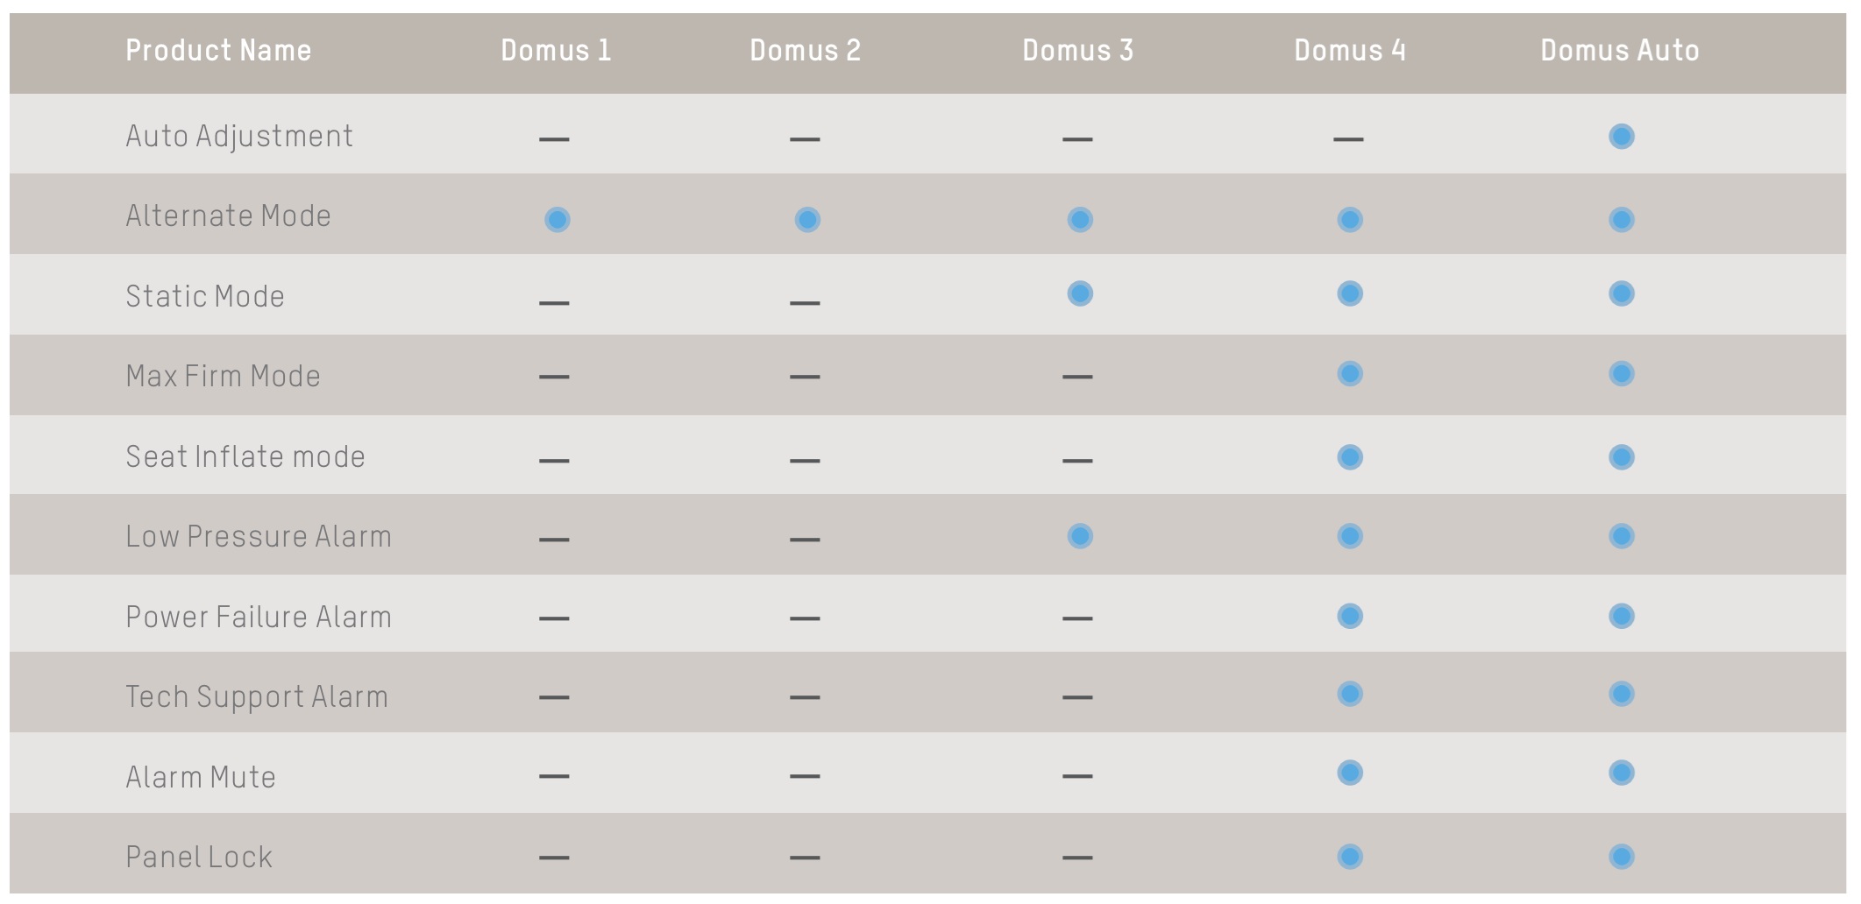Click the Product Name header
The height and width of the screenshot is (904, 1861).
[218, 50]
